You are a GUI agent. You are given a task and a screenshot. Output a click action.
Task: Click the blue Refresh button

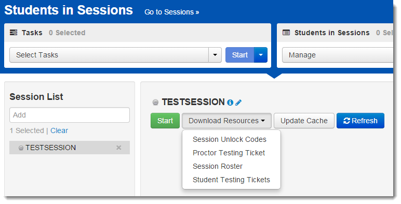pos(360,121)
